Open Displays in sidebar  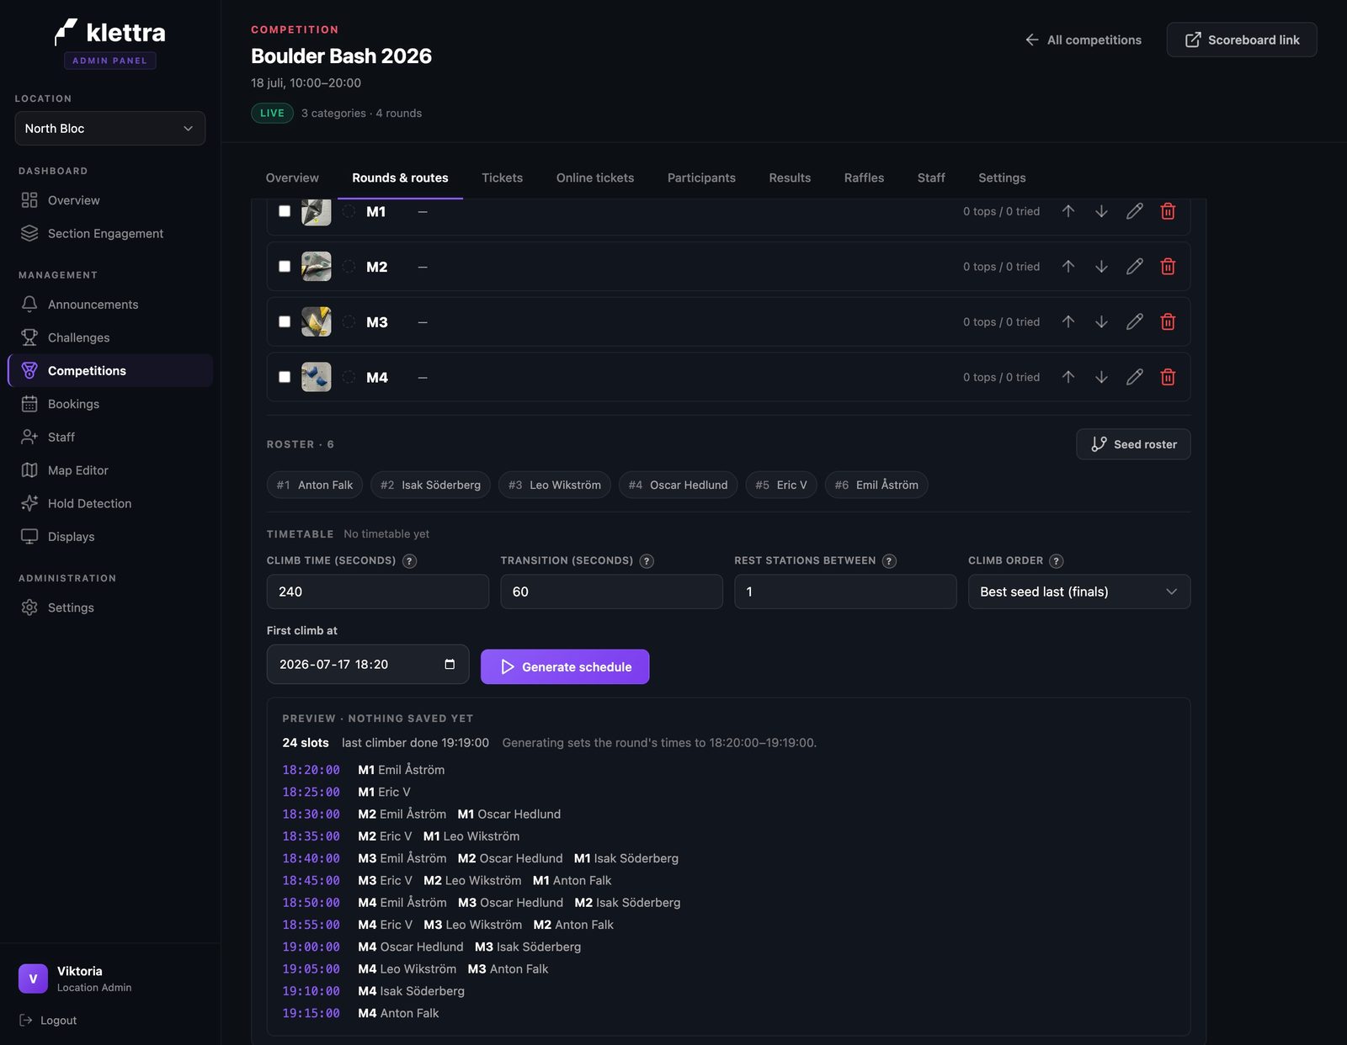point(110,537)
